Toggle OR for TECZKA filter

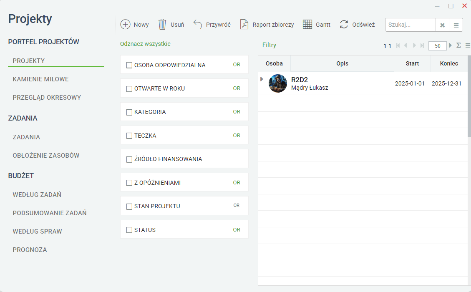237,136
